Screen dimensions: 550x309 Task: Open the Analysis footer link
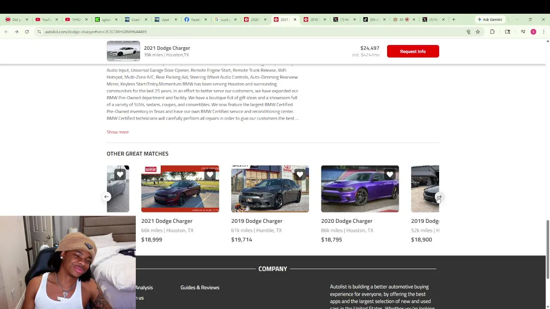144,288
